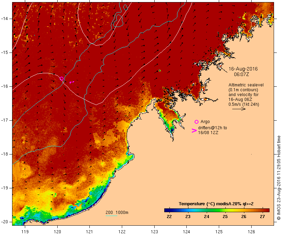
Task: Click the latitude axis label -18
Action: click(x=4, y=154)
